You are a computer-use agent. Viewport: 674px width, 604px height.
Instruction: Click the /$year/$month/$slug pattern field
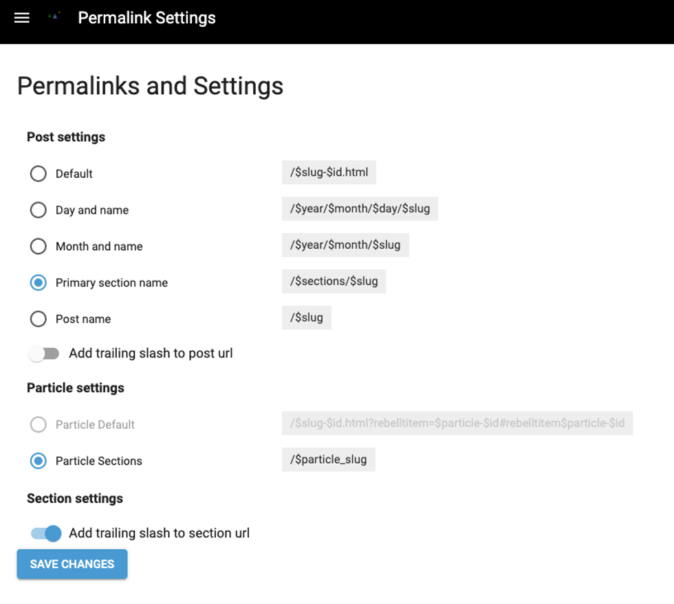click(345, 245)
